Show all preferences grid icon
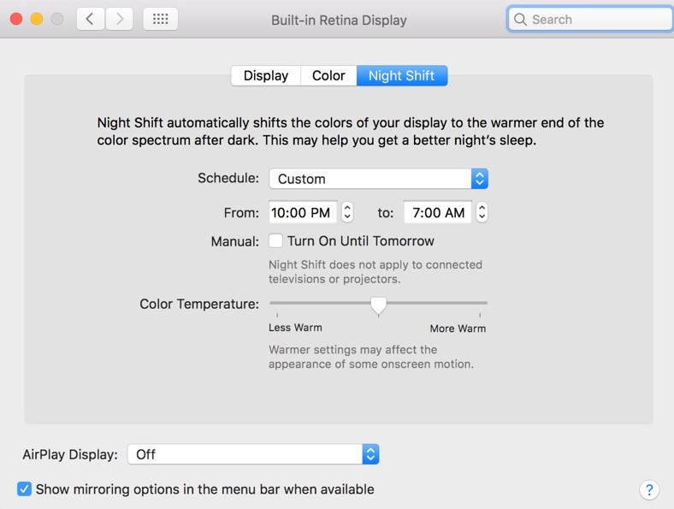This screenshot has width=674, height=509. tap(160, 19)
